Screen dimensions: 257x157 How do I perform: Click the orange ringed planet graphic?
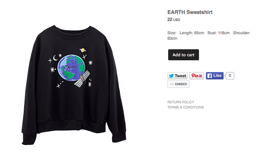[x=83, y=50]
